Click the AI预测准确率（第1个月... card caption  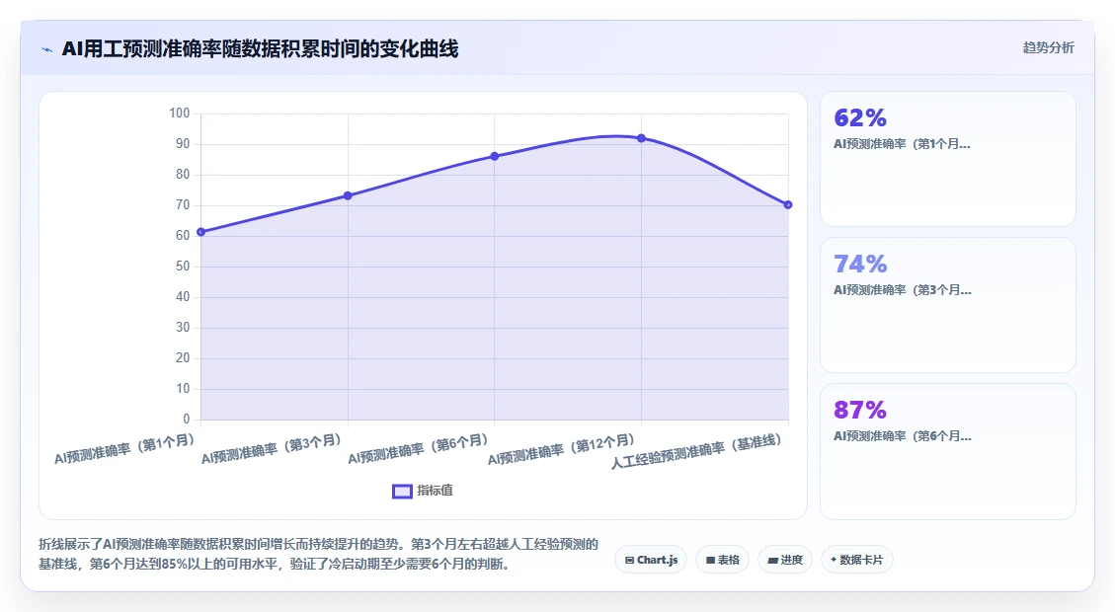902,143
